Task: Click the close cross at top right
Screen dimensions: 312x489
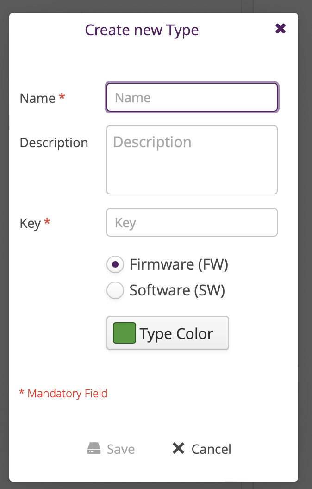Action: [x=281, y=29]
